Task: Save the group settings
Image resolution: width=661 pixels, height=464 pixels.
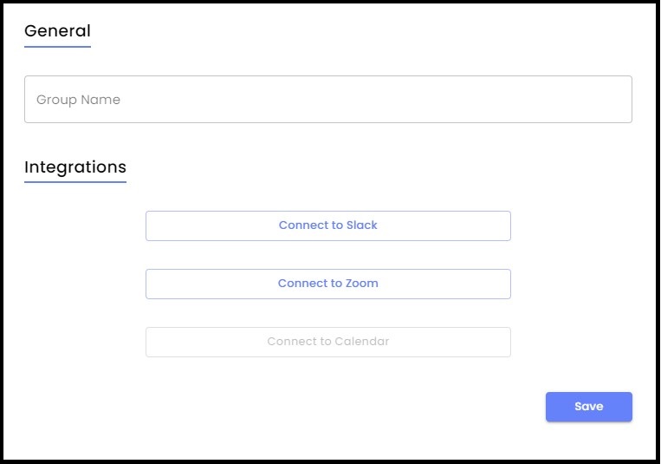Action: tap(588, 407)
